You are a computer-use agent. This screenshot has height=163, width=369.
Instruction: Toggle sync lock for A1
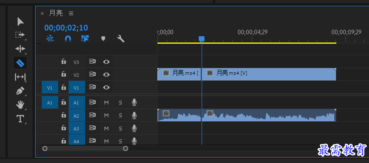click(x=93, y=102)
